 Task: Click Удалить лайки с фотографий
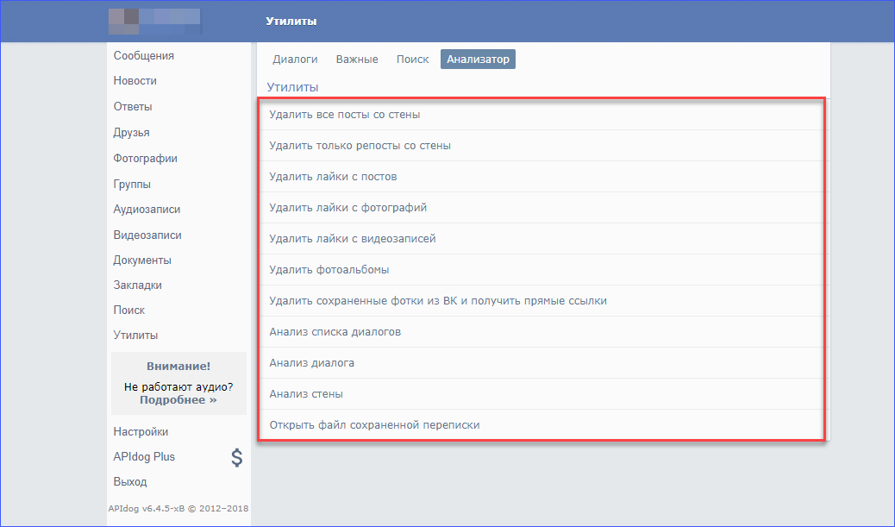[x=347, y=208]
